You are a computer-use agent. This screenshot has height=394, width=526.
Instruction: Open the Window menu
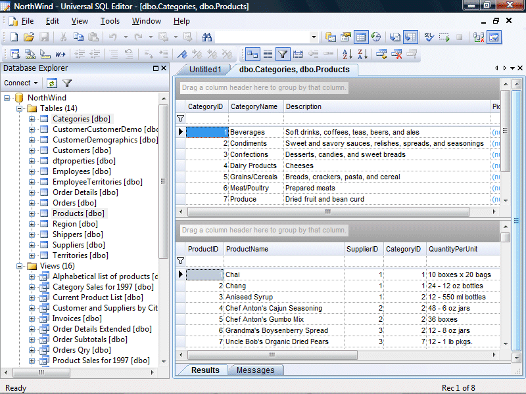click(146, 21)
